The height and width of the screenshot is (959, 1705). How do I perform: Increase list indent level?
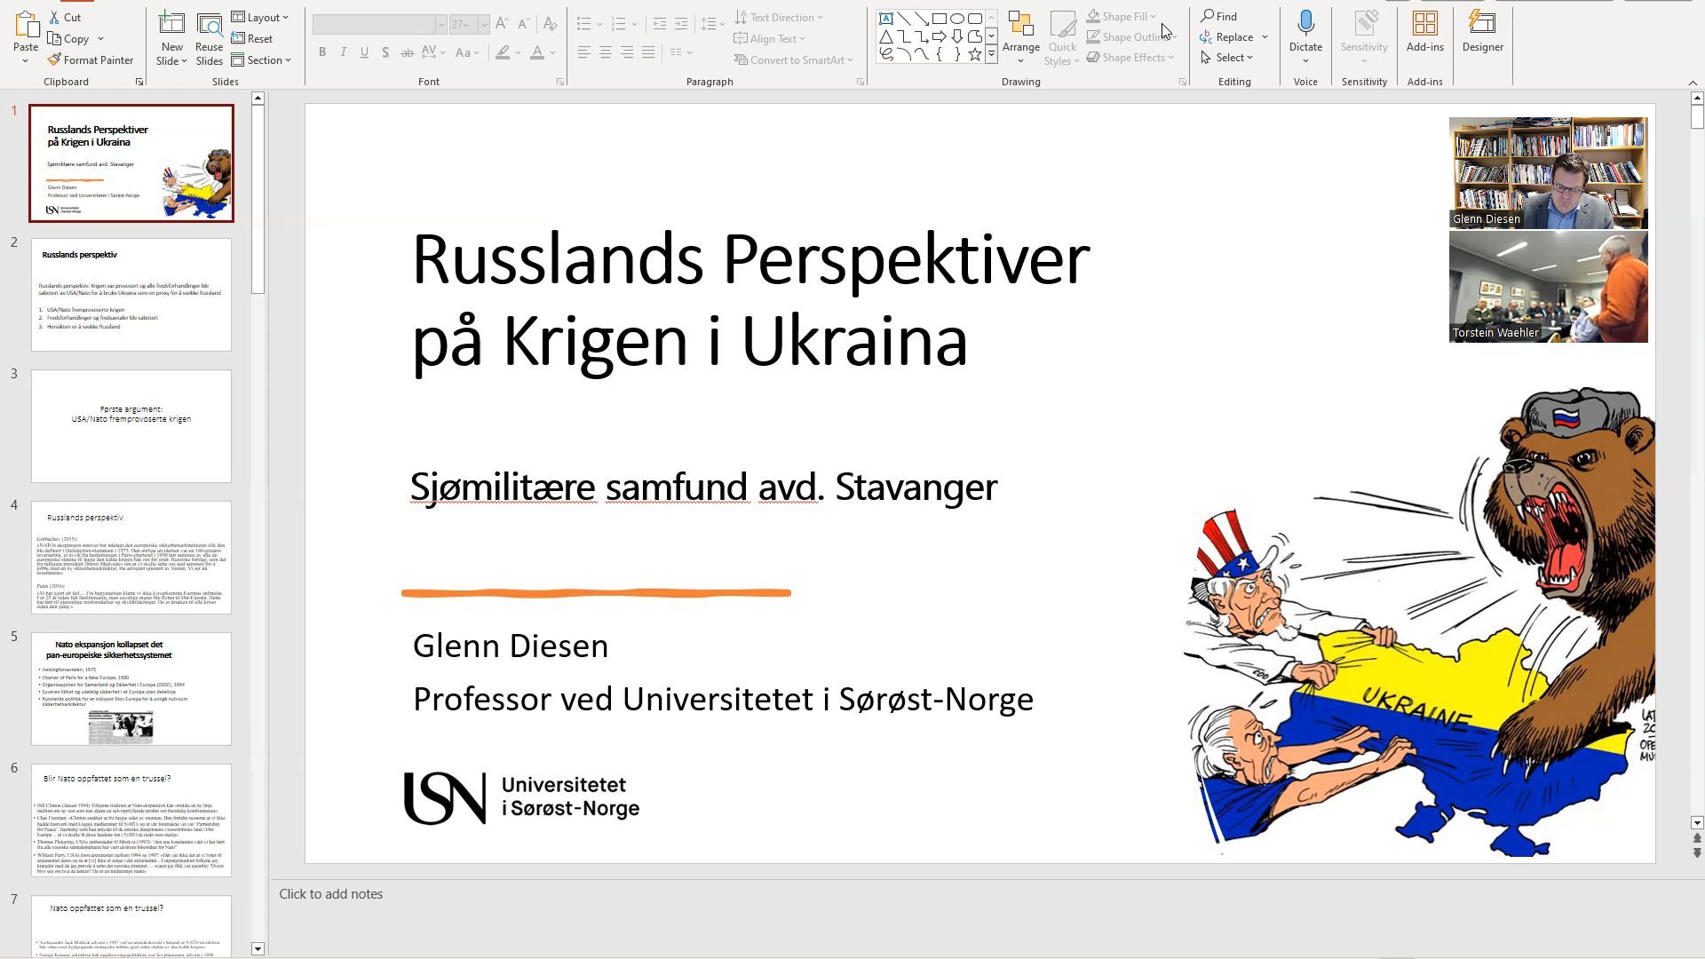[x=681, y=24]
